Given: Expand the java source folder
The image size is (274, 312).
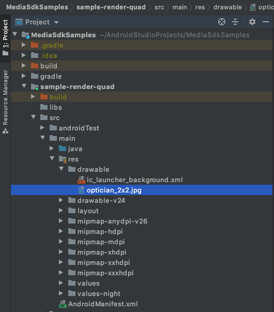Looking at the screenshot, I should pos(52,148).
